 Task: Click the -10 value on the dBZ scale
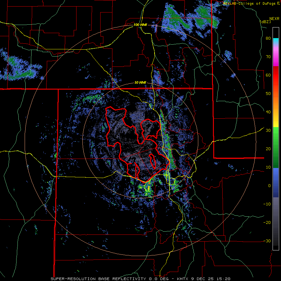click(267, 204)
